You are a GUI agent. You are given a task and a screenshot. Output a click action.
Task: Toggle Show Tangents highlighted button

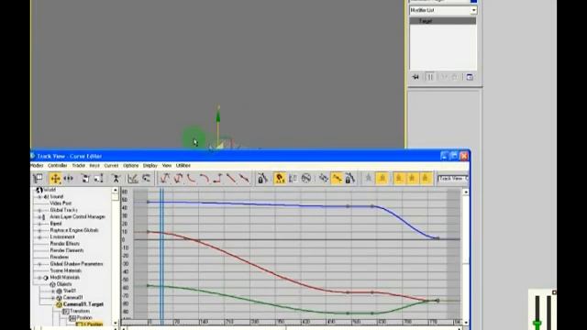click(x=337, y=179)
